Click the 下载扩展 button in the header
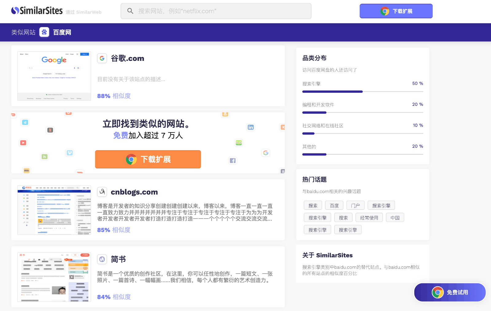The image size is (491, 311). (396, 11)
